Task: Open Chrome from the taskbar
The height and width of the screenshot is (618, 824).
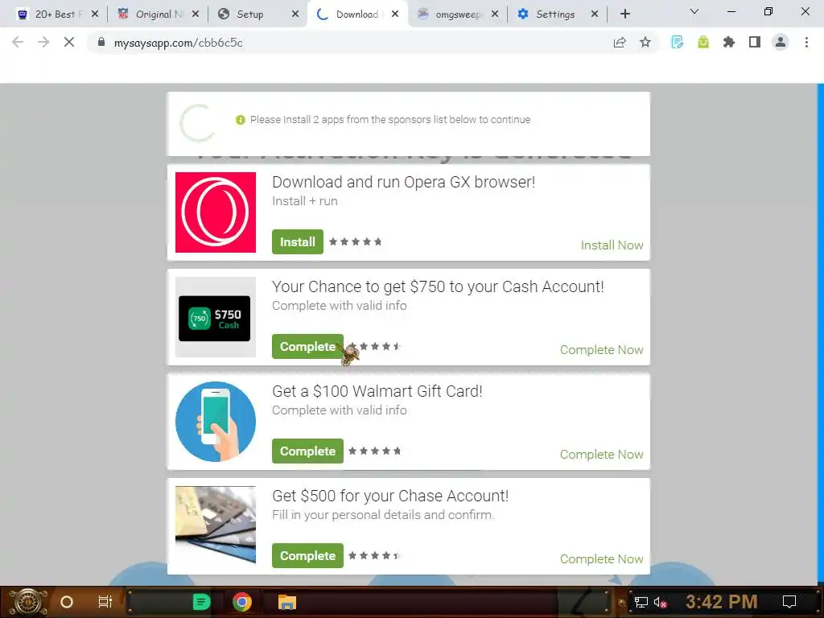Action: (242, 602)
